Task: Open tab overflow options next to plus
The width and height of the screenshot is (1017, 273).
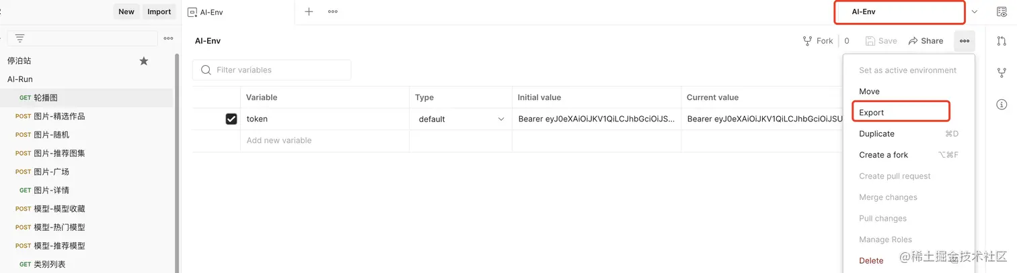Action: (x=333, y=11)
